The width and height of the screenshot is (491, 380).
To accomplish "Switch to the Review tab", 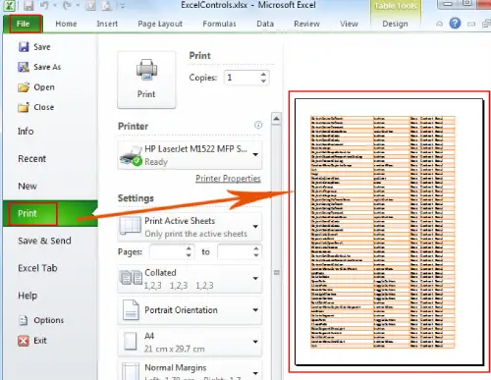I will pos(306,24).
